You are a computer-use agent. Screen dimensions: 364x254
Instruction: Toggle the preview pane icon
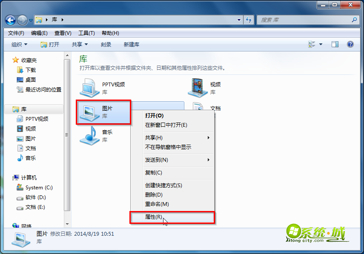[335, 44]
